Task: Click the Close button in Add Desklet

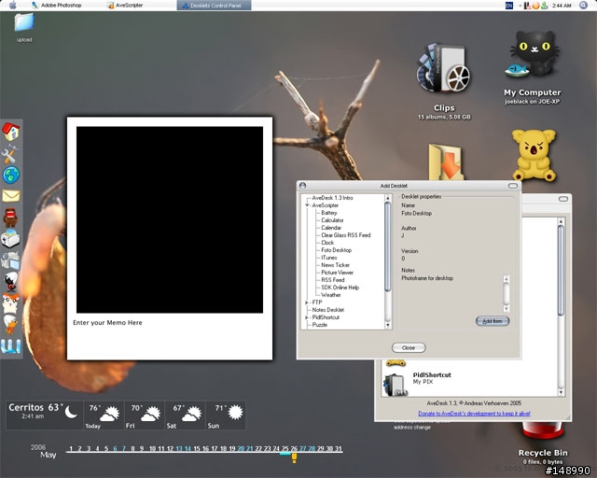Action: 409,347
